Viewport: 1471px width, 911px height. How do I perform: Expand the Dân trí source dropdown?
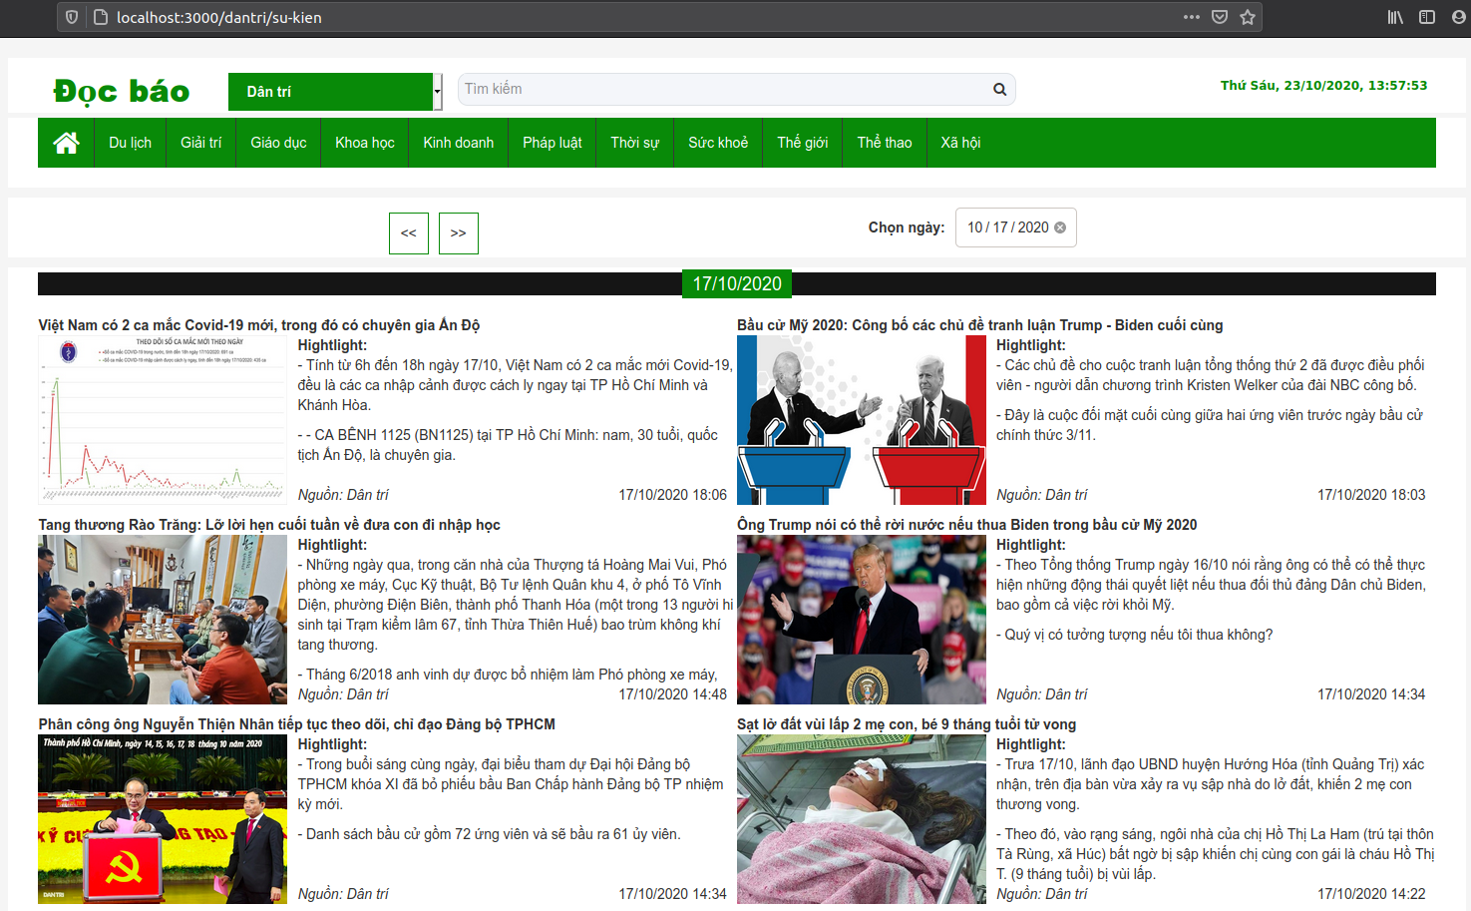[335, 92]
